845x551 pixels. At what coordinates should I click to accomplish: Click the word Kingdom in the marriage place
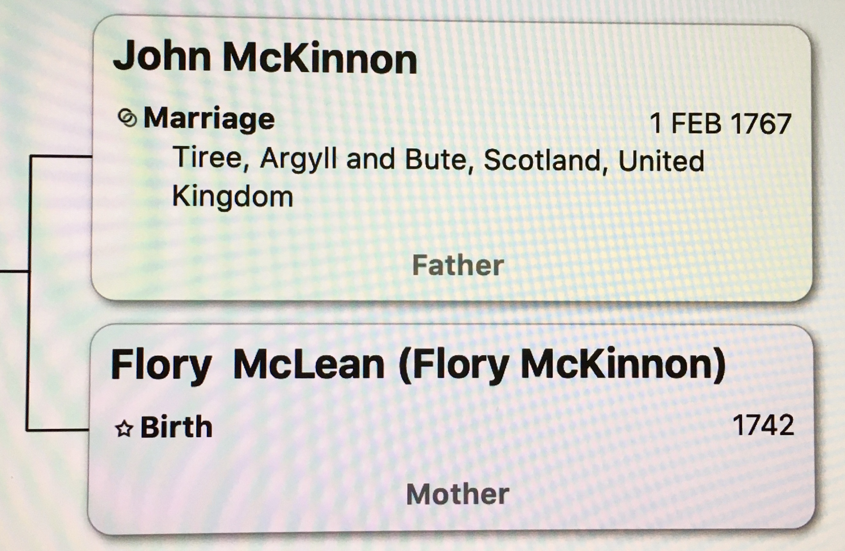[x=232, y=196]
